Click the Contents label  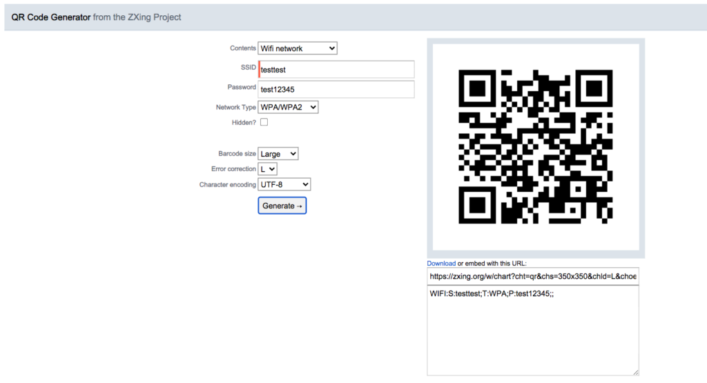point(243,48)
